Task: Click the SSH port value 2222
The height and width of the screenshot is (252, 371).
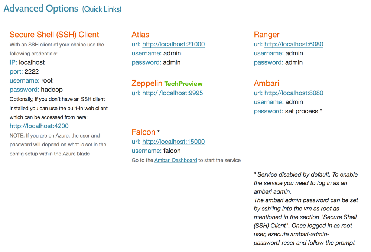Action: coord(32,71)
